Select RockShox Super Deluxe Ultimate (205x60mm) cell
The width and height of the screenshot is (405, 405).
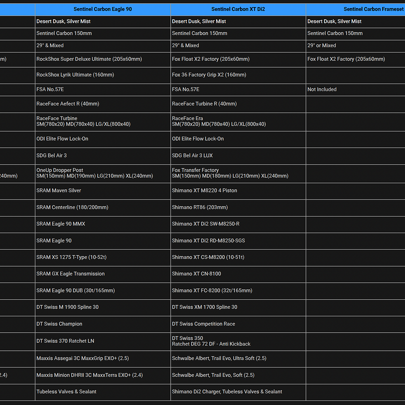(103, 59)
